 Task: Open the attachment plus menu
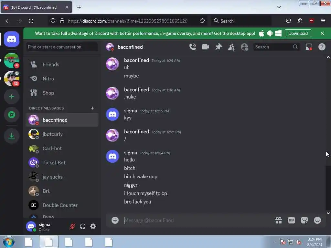click(115, 220)
